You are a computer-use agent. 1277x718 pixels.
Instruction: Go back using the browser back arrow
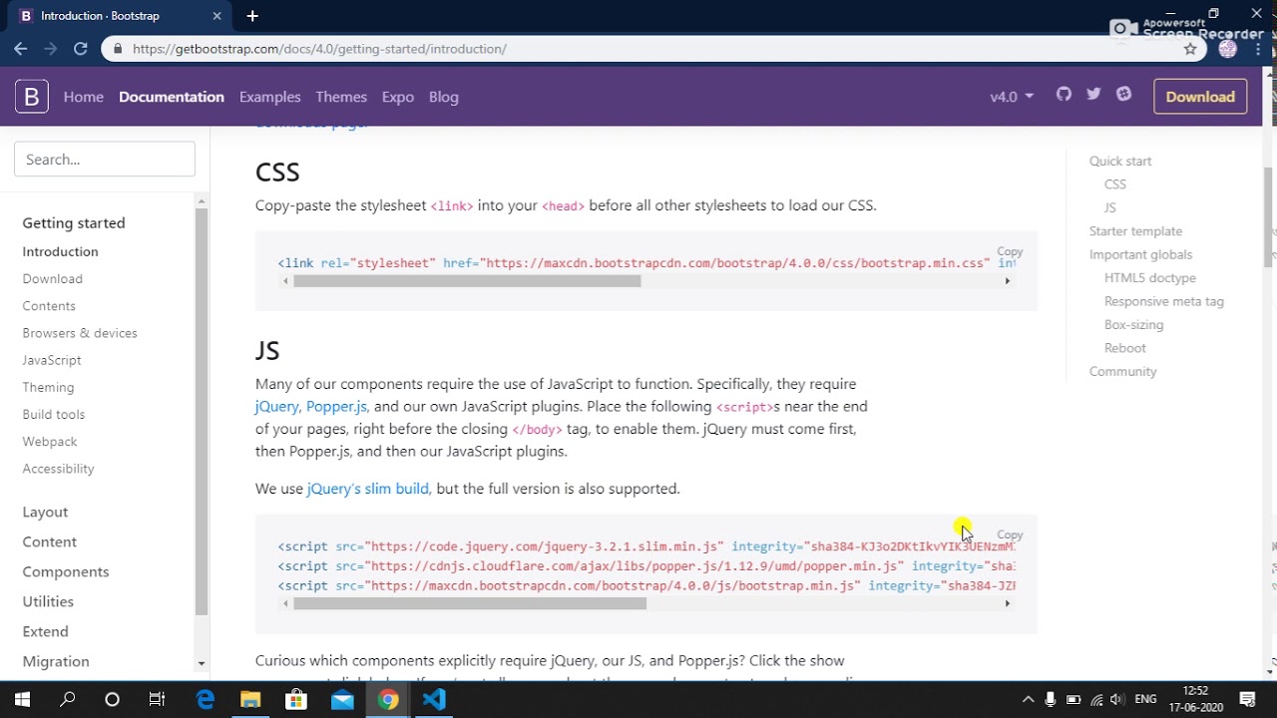[20, 48]
